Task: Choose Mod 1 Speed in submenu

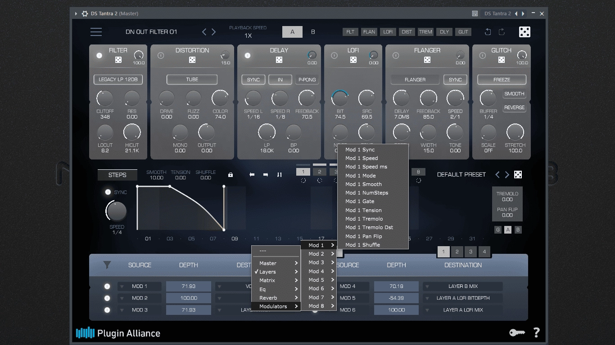Action: pyautogui.click(x=373, y=158)
